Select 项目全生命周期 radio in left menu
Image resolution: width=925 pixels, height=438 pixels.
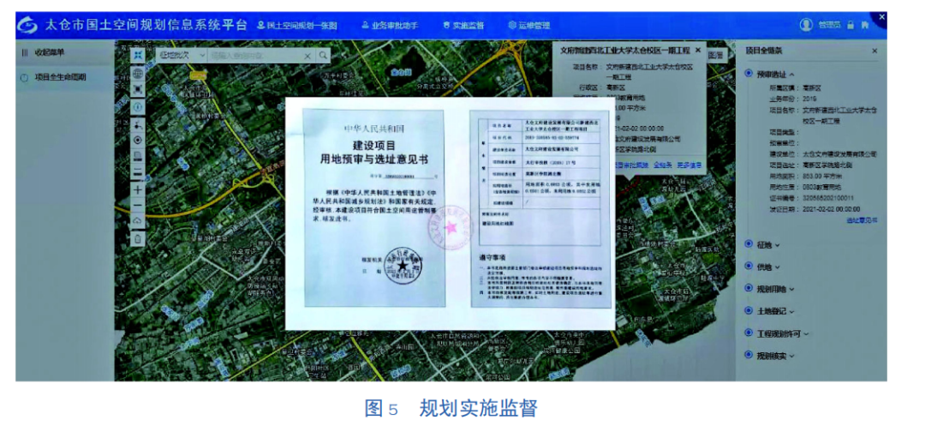point(24,77)
